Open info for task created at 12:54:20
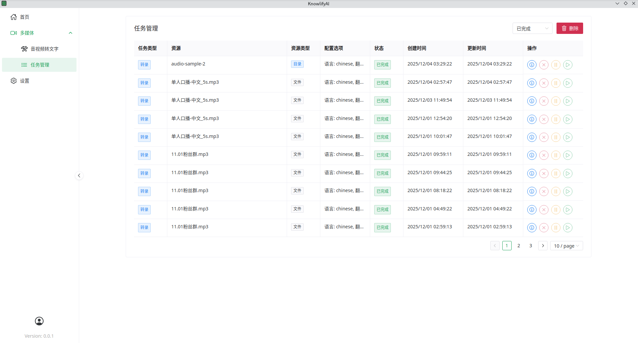This screenshot has width=638, height=343. 532,119
